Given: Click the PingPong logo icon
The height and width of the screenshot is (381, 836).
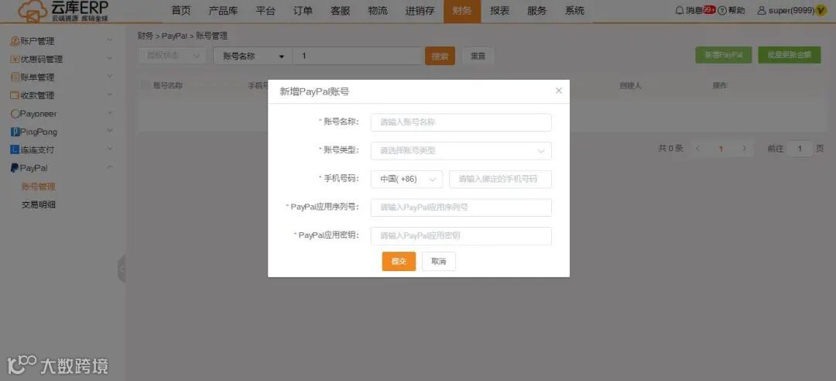Looking at the screenshot, I should [x=15, y=132].
